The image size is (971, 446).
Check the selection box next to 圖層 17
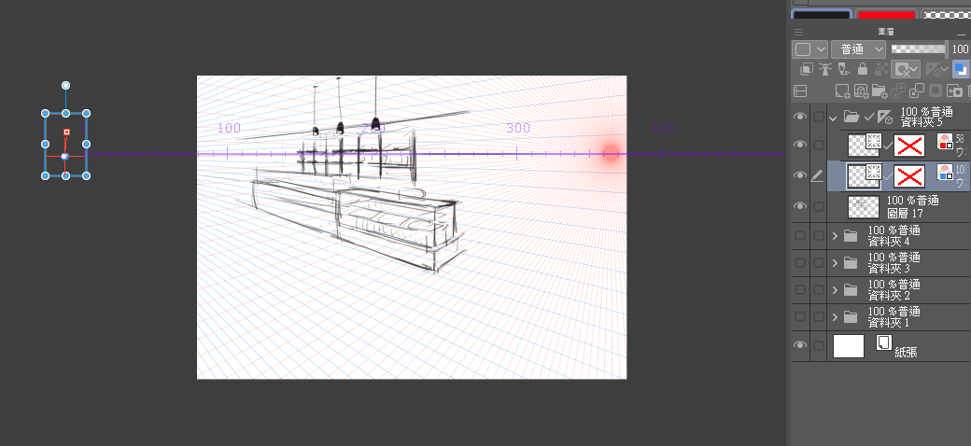(819, 206)
